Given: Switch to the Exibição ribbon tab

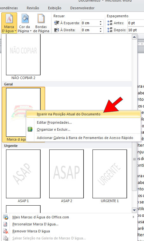Looking at the screenshot, I should [x=55, y=8].
